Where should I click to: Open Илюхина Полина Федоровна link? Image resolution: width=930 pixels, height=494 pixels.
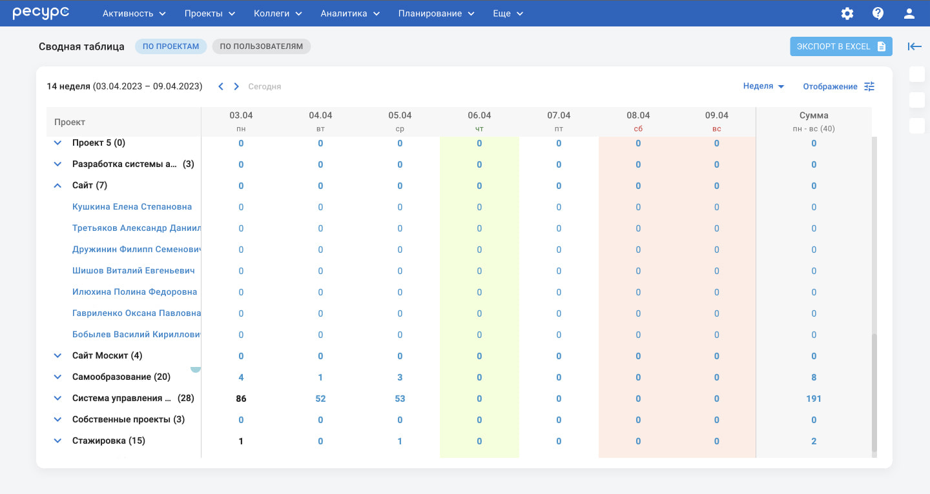[x=135, y=292]
